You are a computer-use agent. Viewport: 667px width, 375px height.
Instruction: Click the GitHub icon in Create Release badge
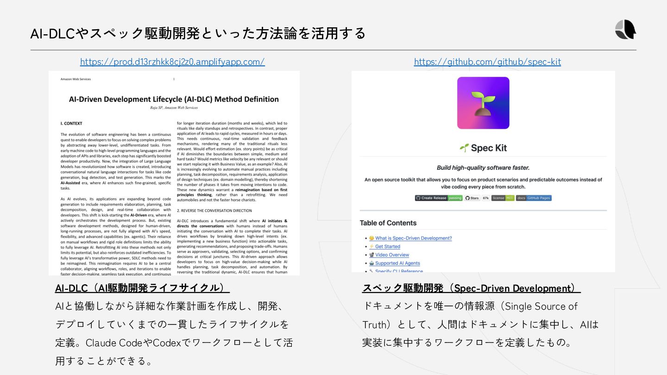click(x=418, y=198)
